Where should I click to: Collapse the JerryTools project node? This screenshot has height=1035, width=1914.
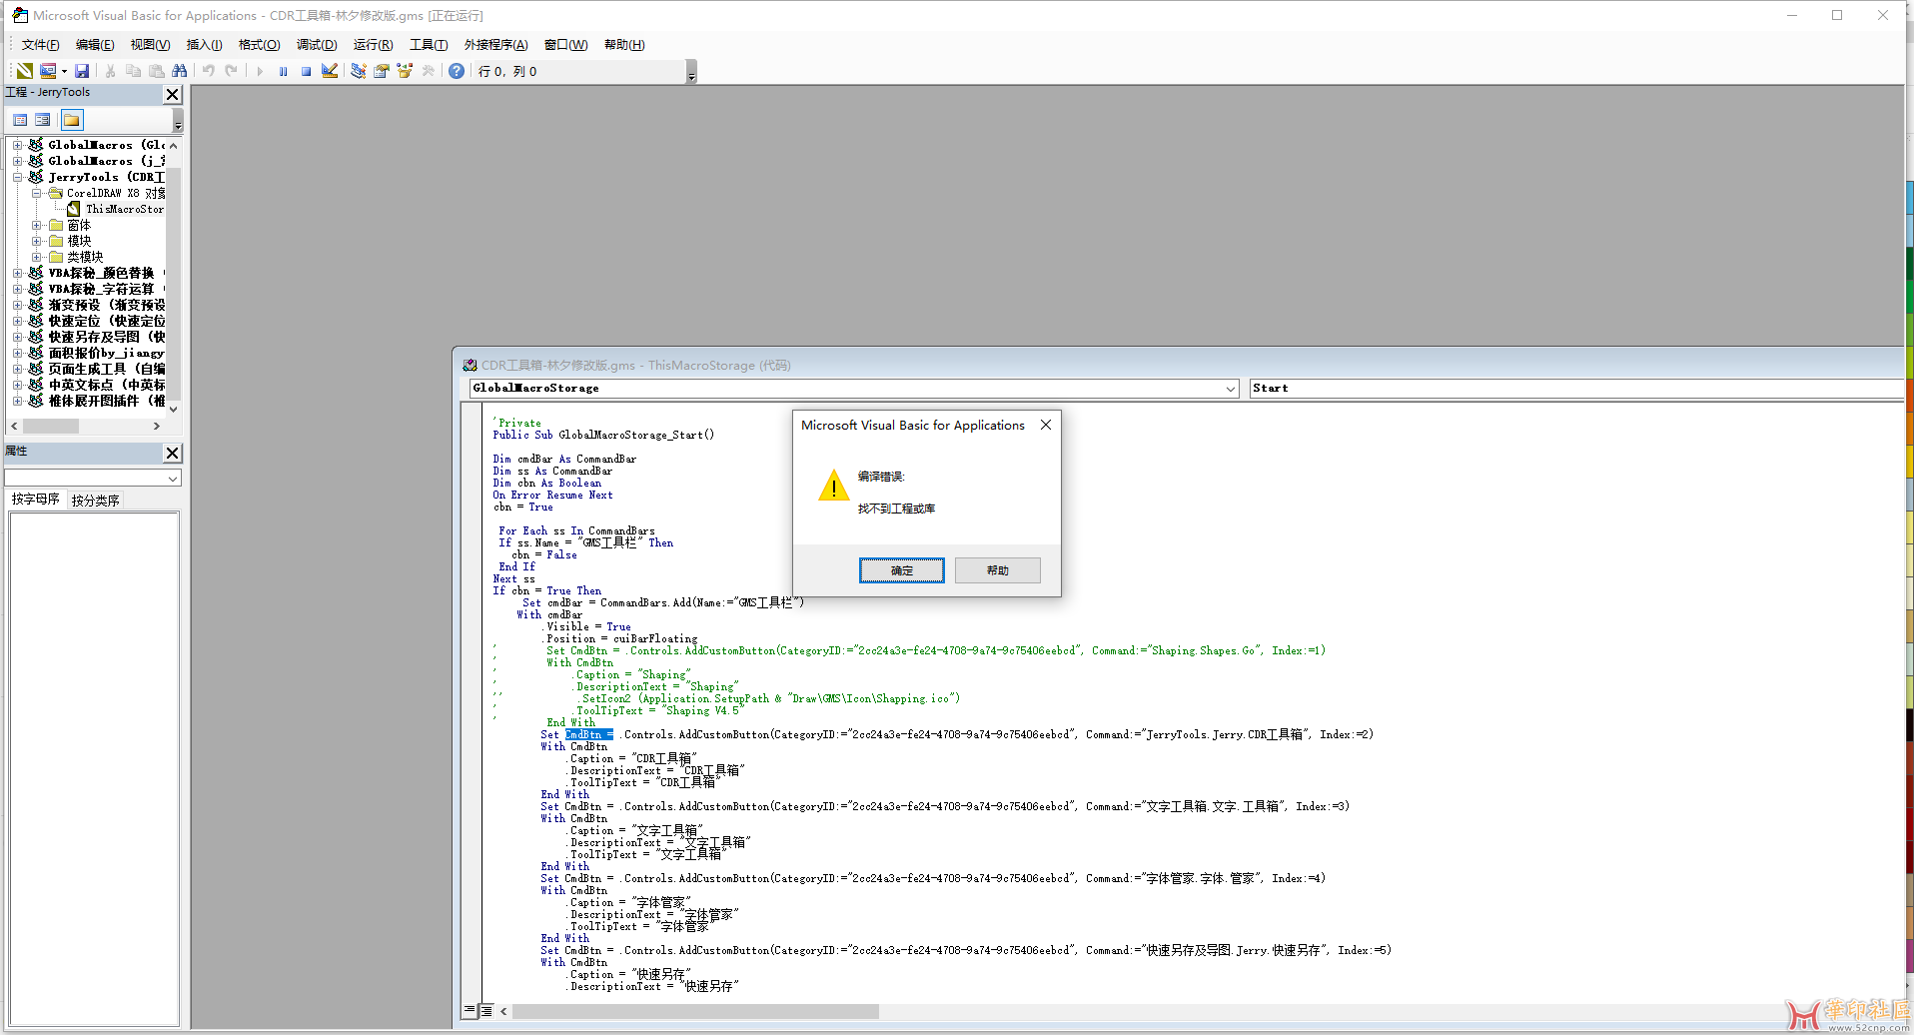pos(17,177)
